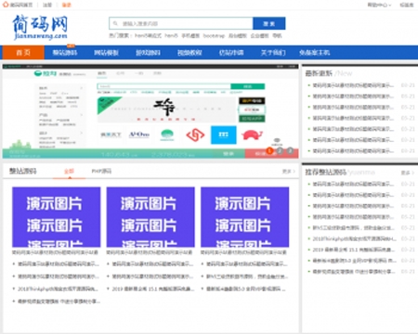
Task: Click hot search keyword 手机模板
Action: pos(190,36)
